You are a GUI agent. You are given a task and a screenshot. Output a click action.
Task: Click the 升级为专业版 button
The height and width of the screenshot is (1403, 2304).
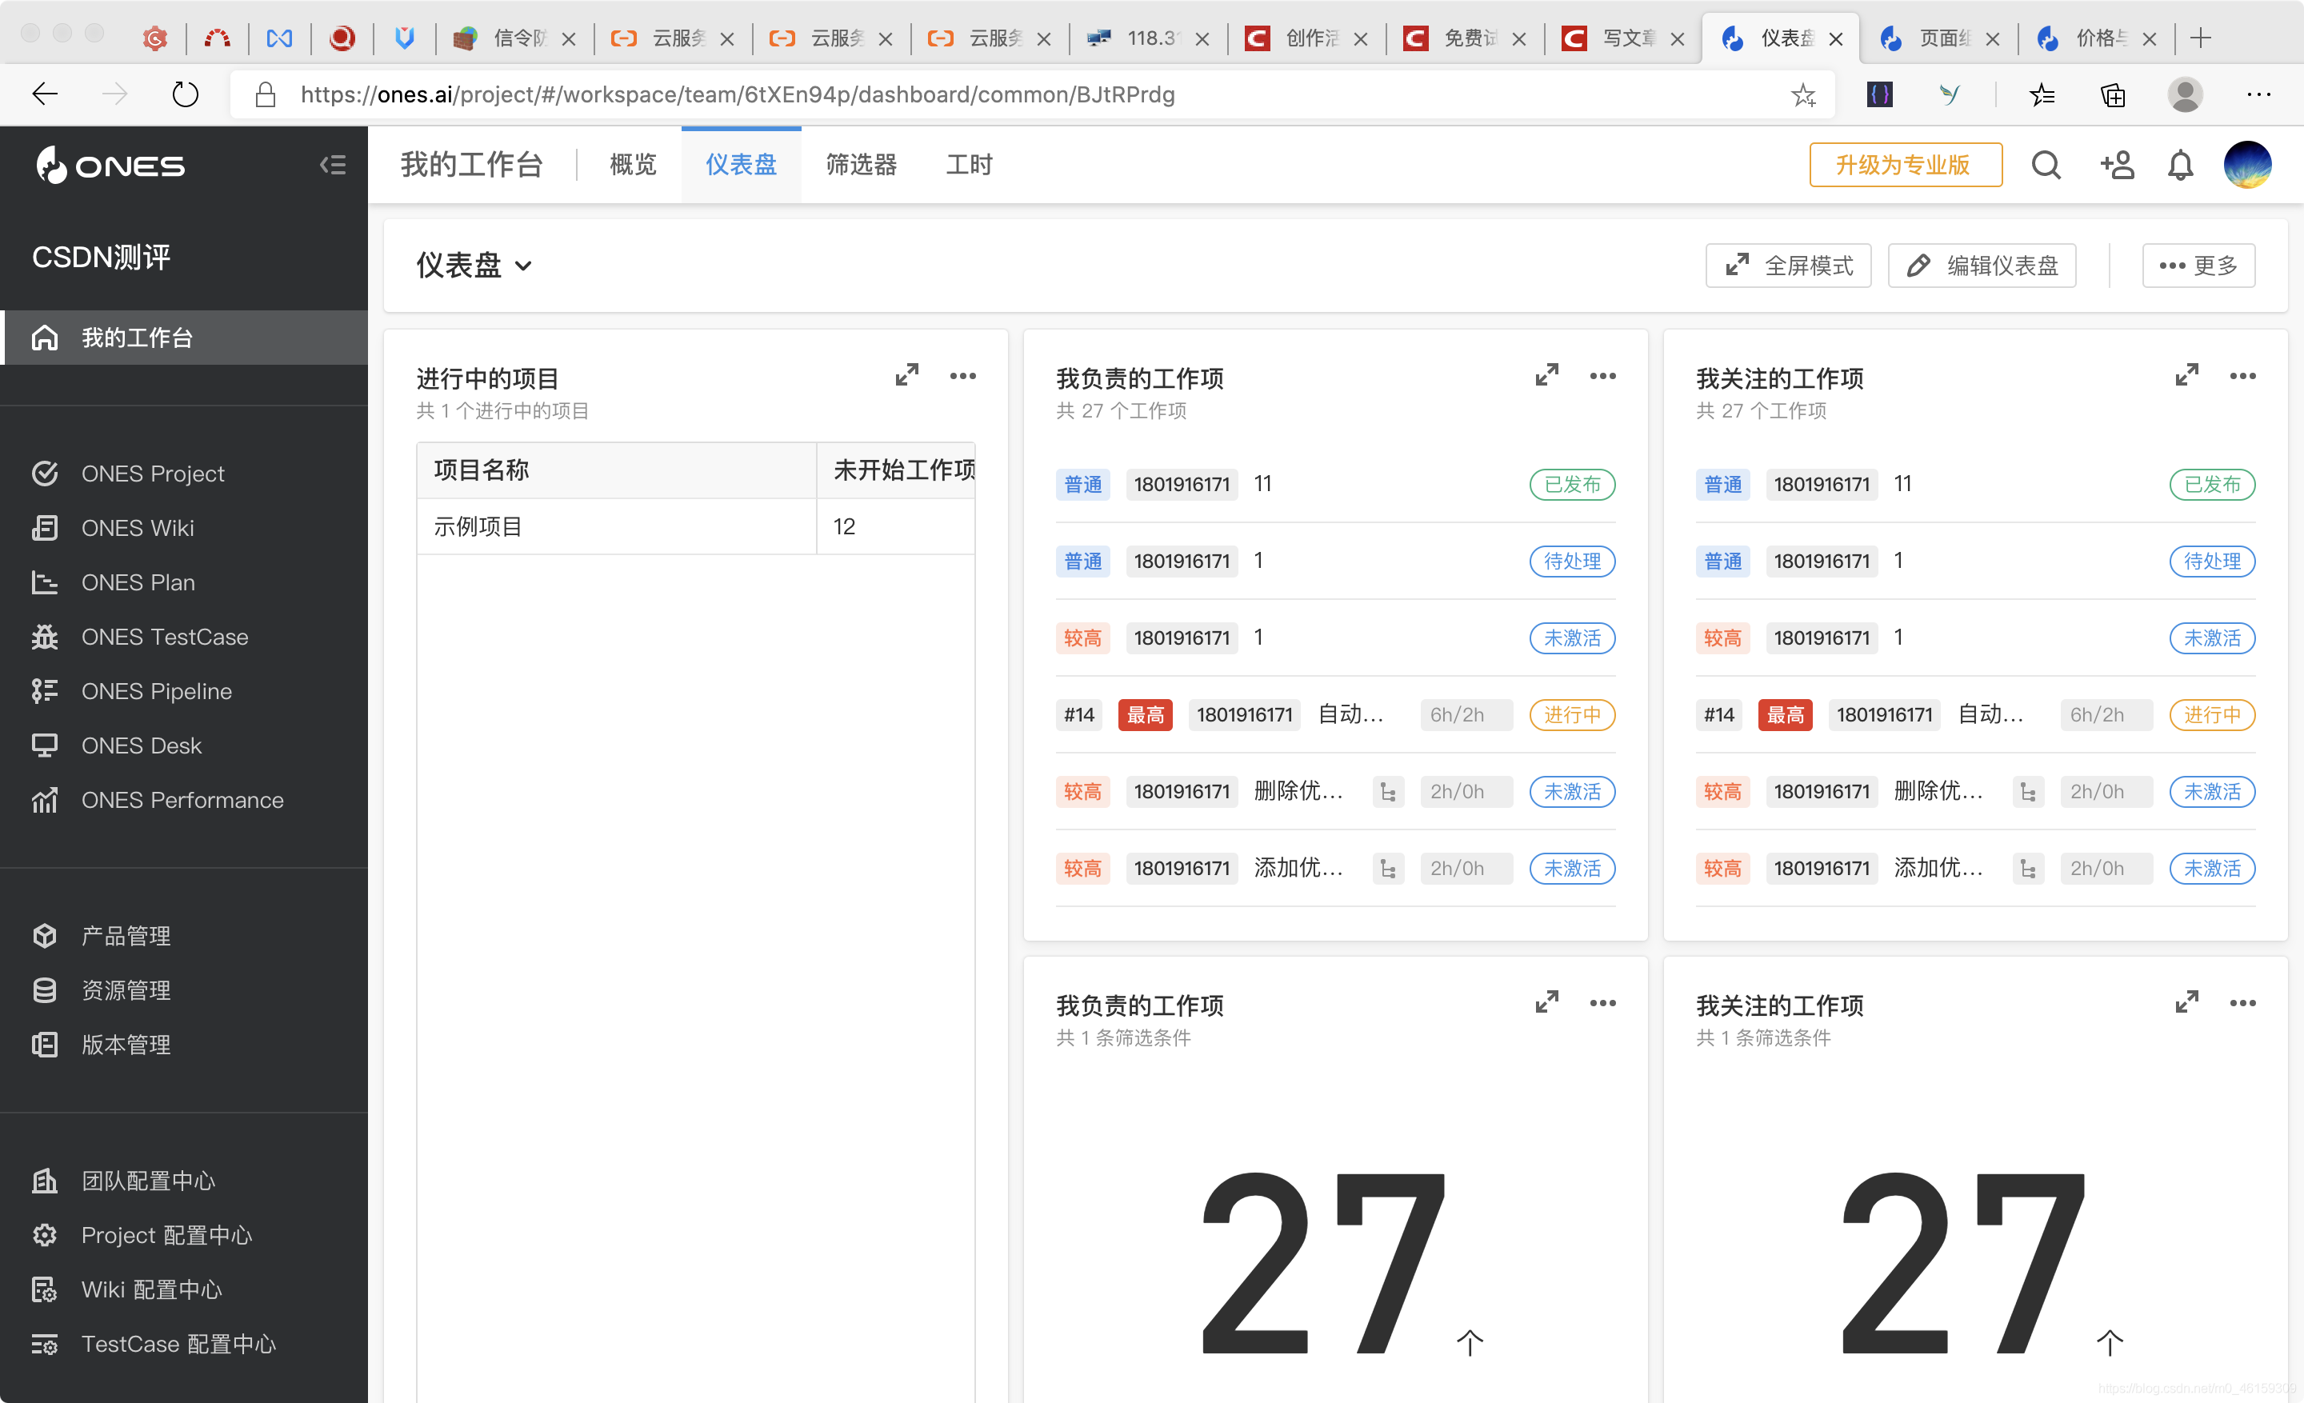(1905, 165)
